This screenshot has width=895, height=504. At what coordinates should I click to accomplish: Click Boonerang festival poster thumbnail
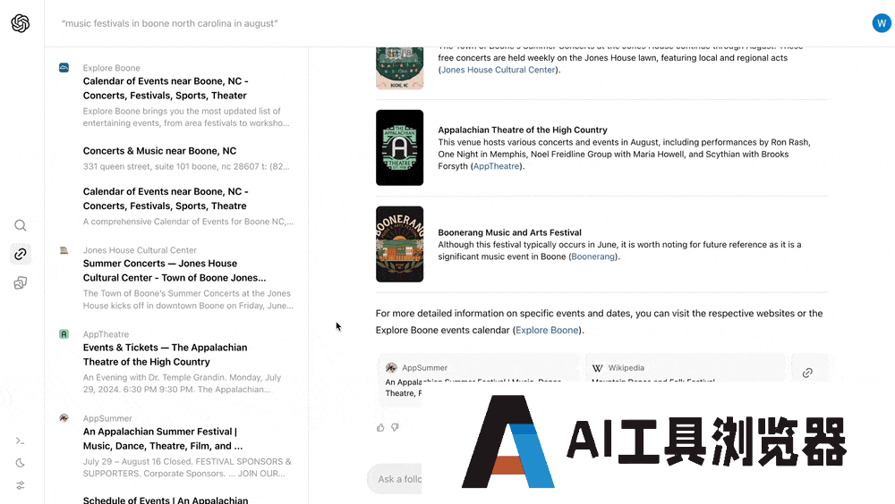(399, 244)
